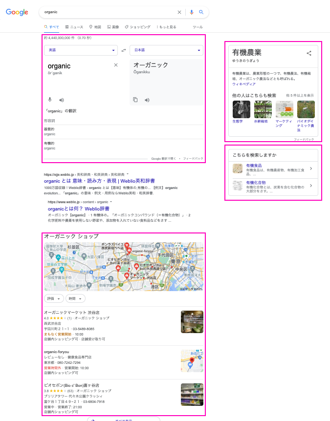Listen to source word organic

click(62, 100)
